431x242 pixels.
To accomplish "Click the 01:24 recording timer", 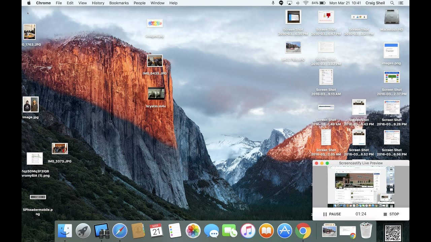I will click(x=361, y=214).
